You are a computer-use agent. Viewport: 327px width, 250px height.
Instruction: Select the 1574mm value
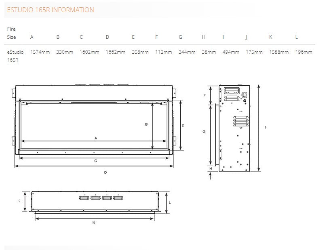point(40,52)
